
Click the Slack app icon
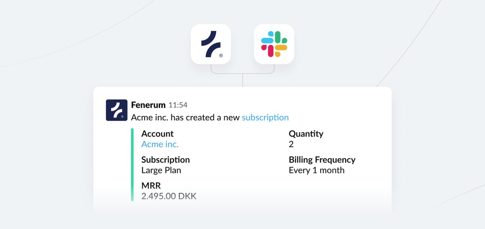point(274,44)
